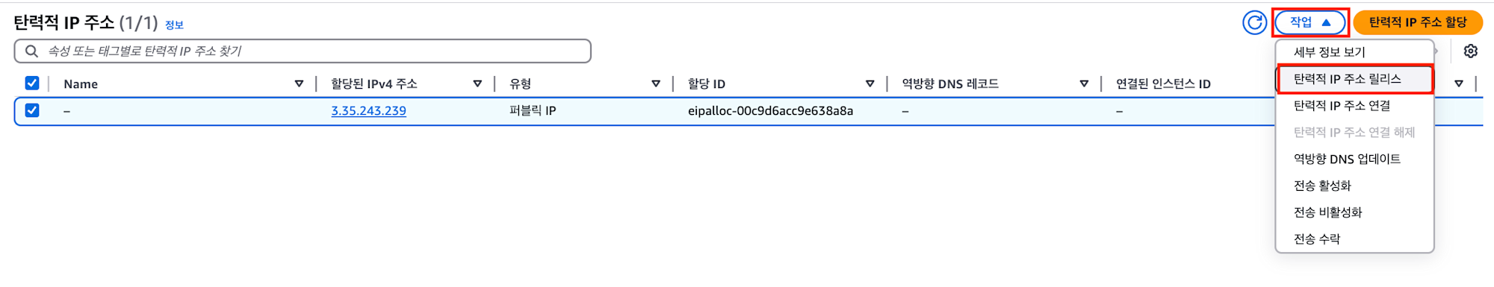The image size is (1494, 287).
Task: Sort by 유형 column arrow
Action: pos(656,83)
